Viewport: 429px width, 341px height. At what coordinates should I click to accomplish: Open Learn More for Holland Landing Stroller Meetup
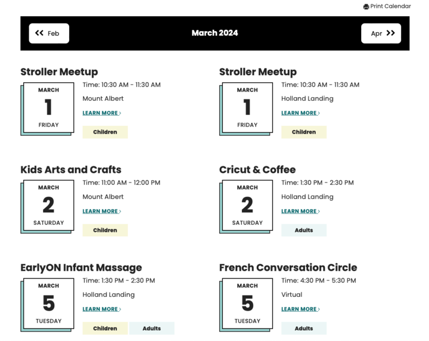click(300, 113)
